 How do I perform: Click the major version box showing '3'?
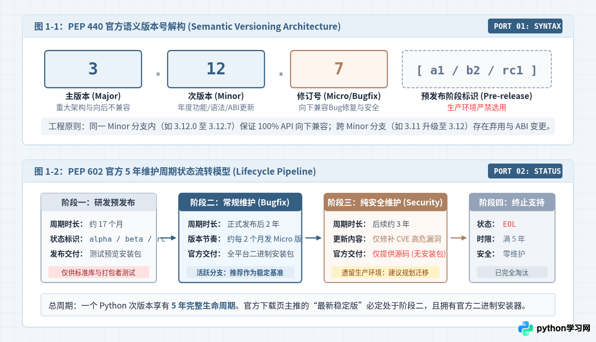click(x=93, y=69)
